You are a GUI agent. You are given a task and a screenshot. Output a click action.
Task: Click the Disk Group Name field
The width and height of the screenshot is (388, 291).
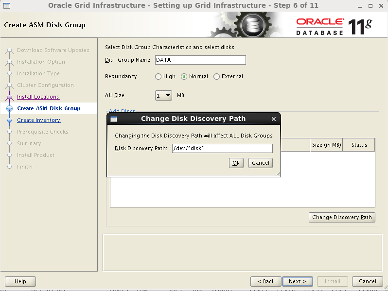[x=200, y=60]
